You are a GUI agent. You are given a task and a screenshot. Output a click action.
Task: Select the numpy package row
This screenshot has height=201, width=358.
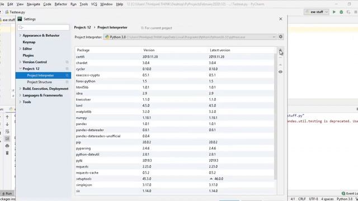point(175,118)
